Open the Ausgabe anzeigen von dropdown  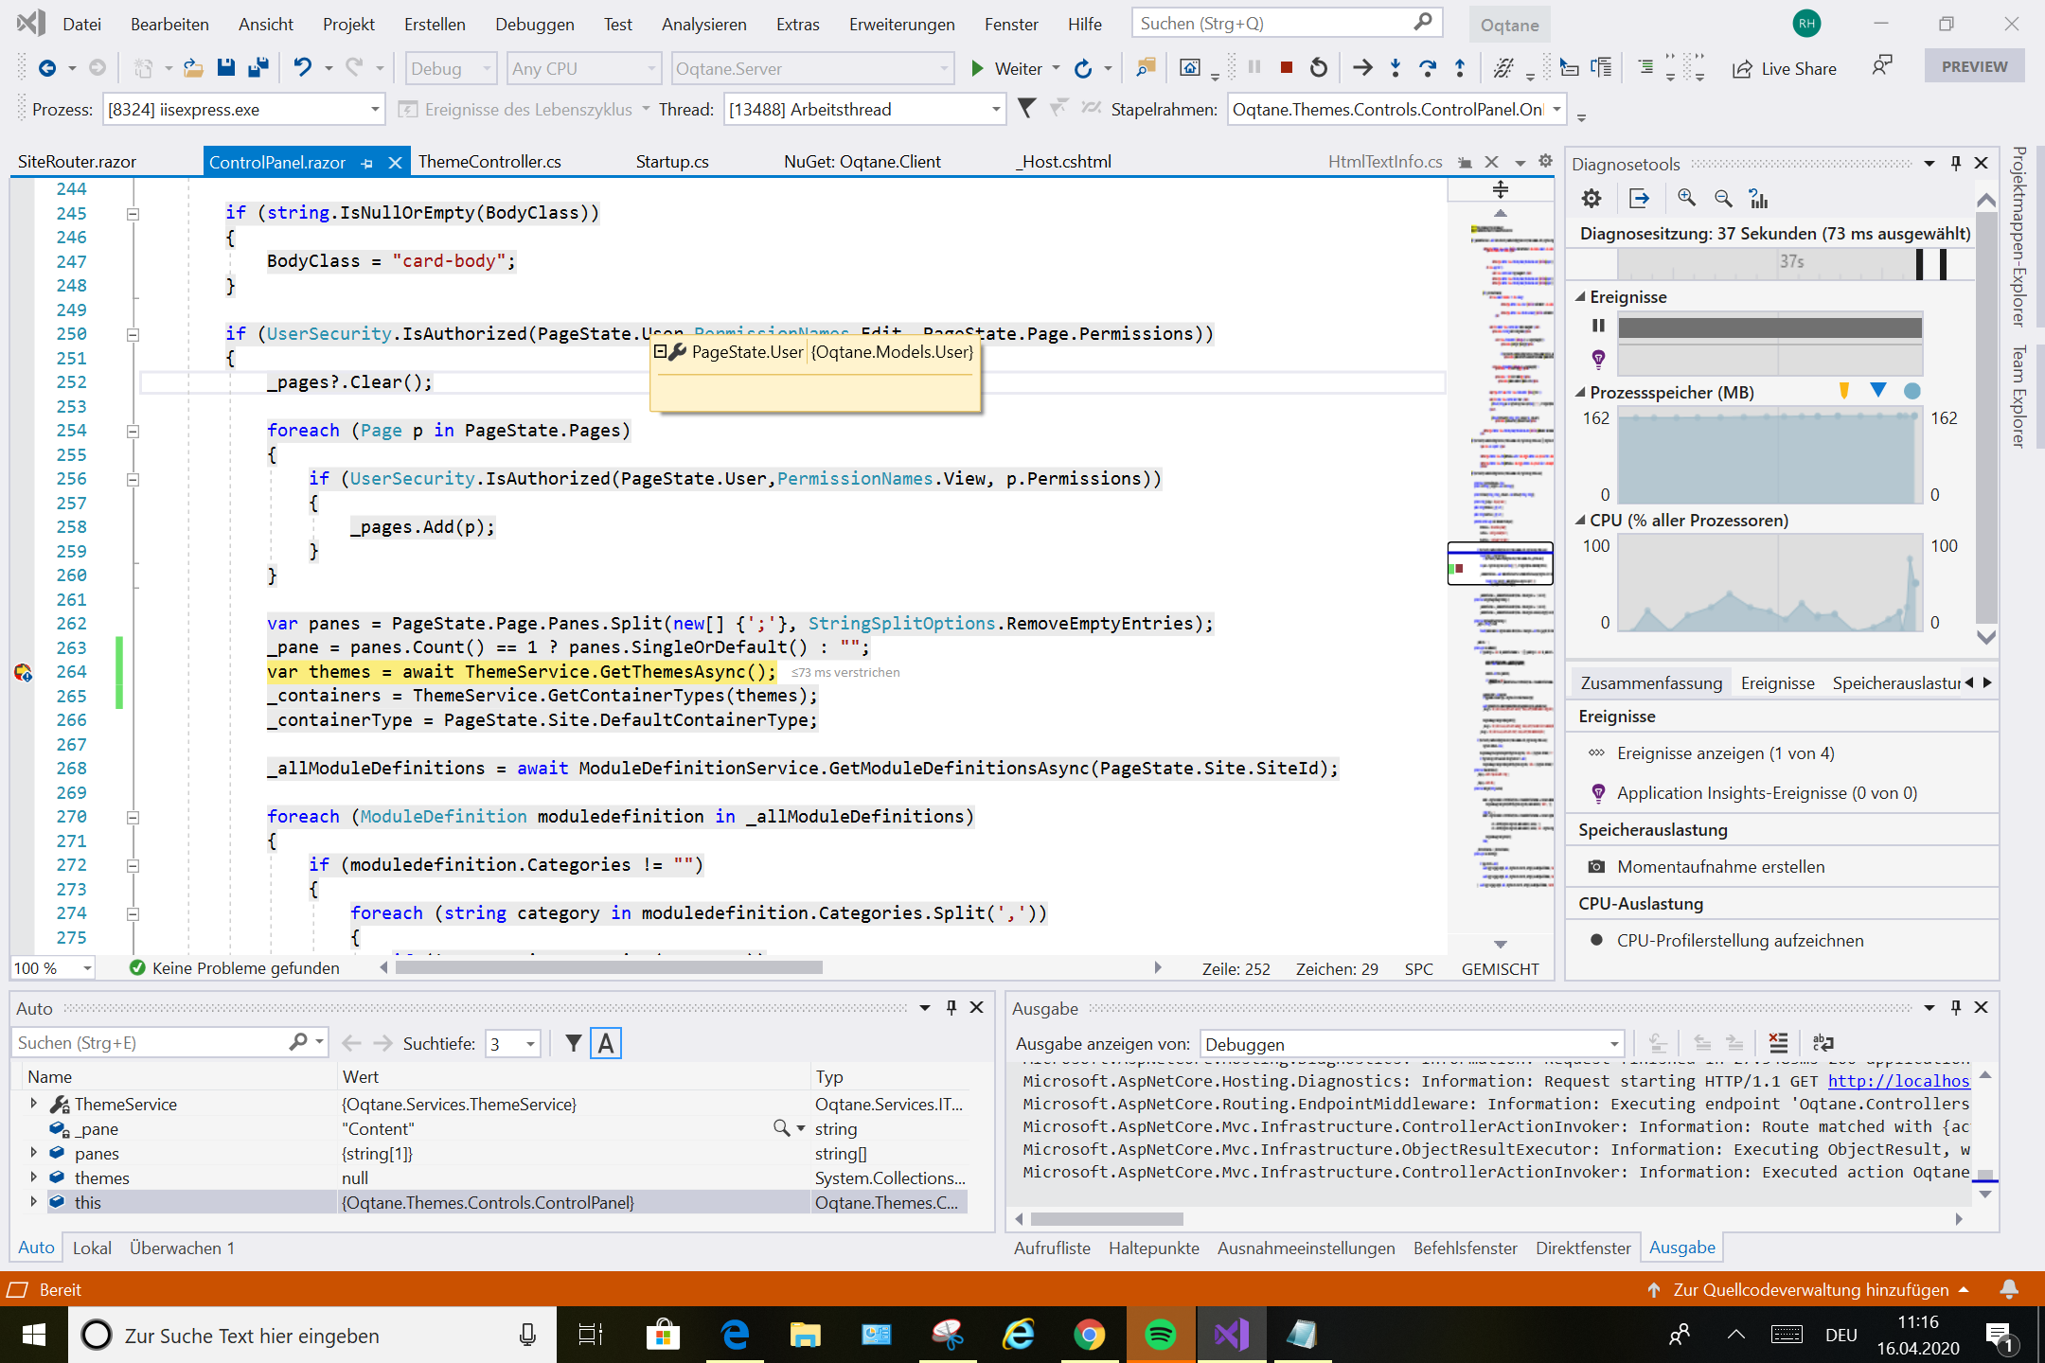pos(1412,1044)
